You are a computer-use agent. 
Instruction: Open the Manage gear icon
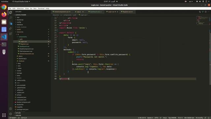11,114
